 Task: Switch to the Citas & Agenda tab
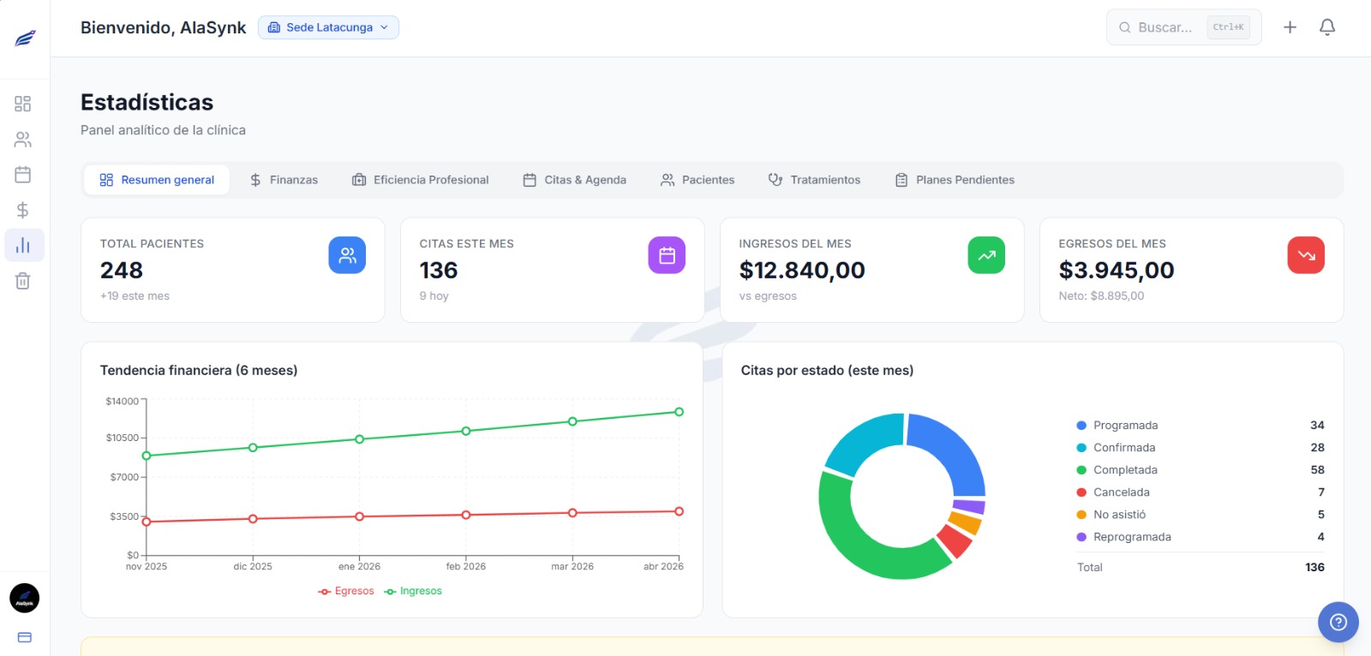tap(575, 180)
